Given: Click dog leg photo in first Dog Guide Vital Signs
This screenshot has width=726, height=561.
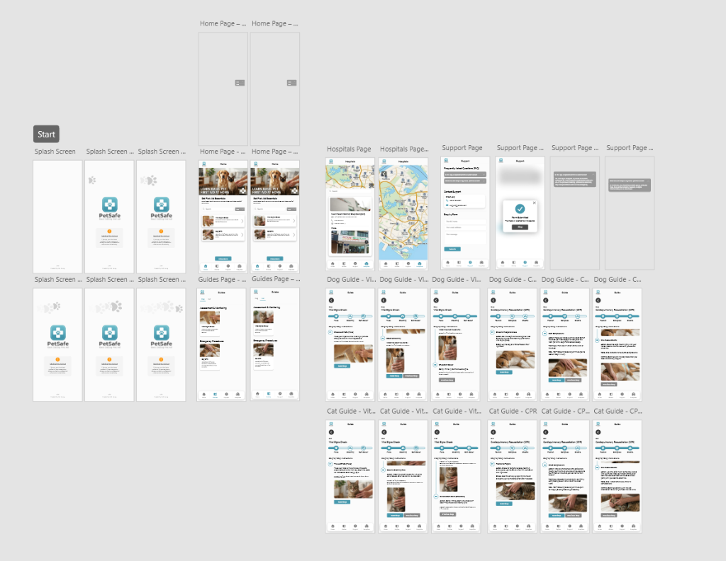Looking at the screenshot, I should [353, 353].
